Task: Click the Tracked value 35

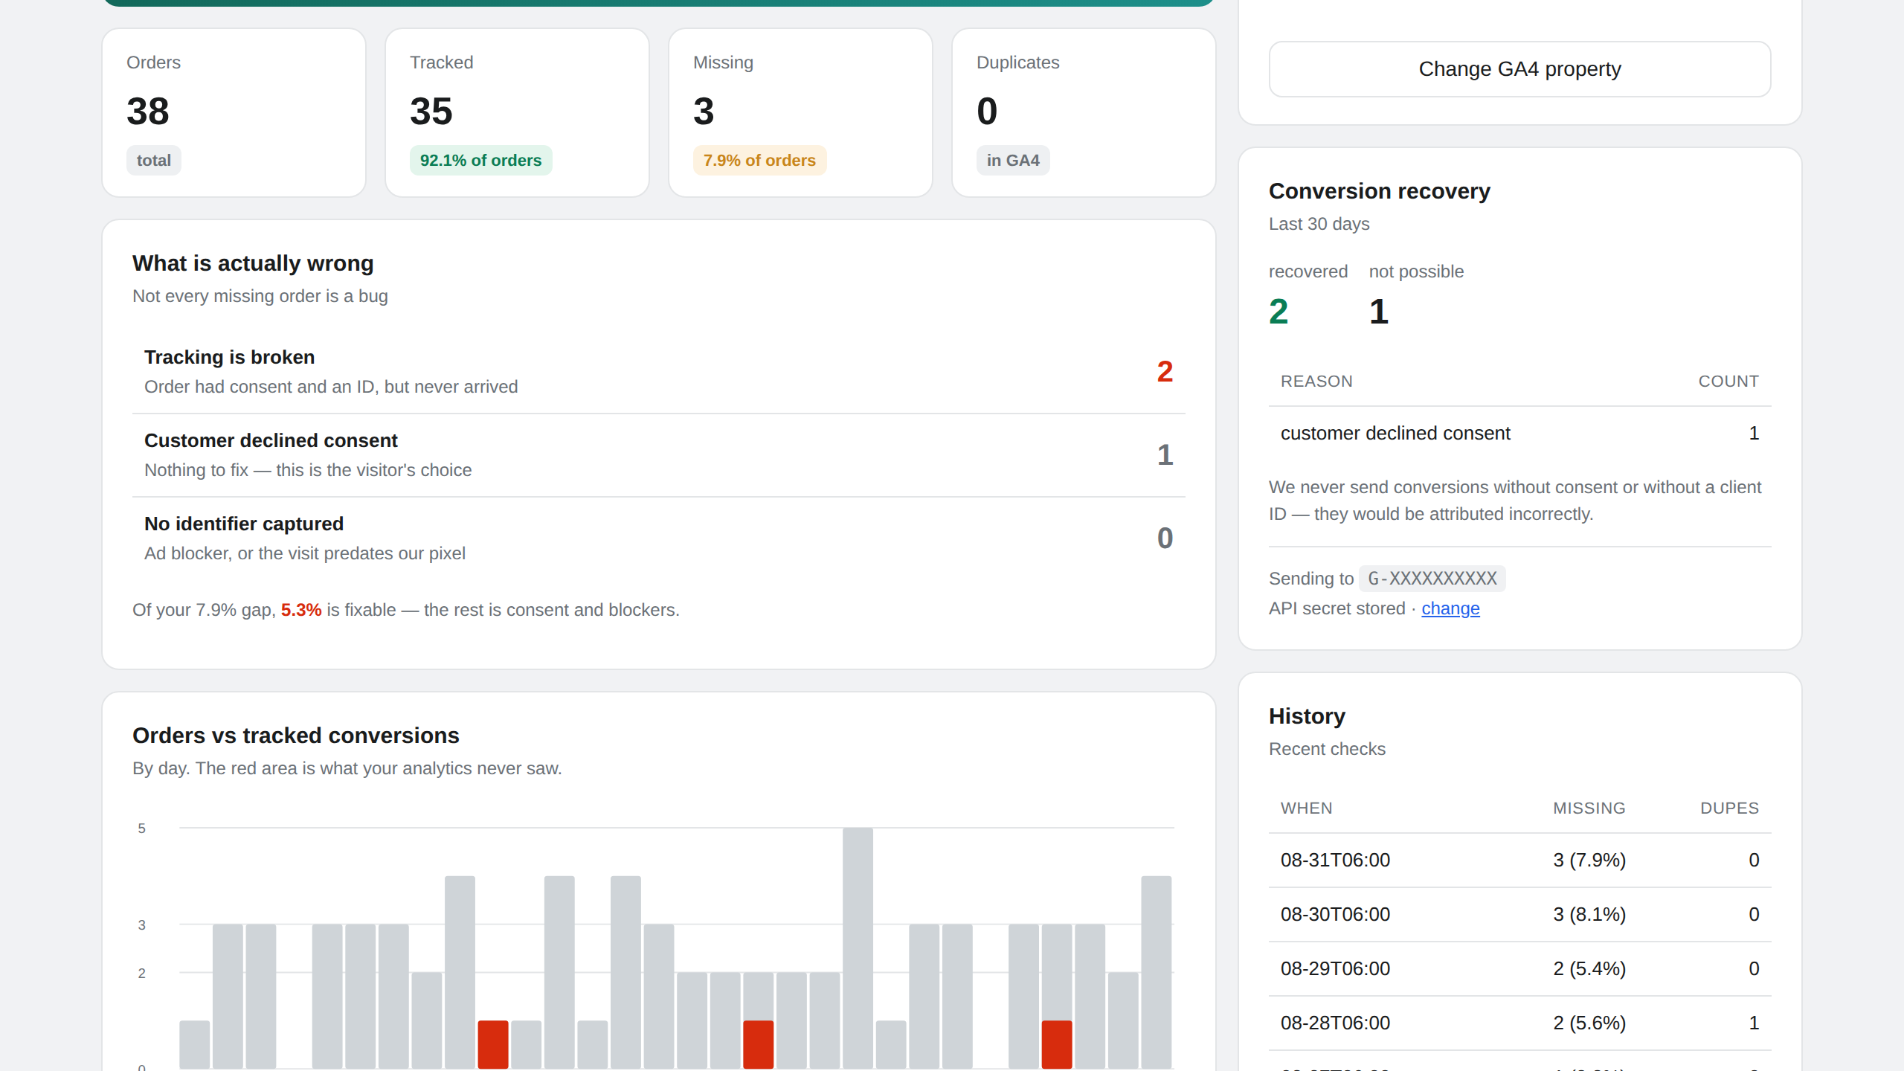Action: [x=431, y=112]
